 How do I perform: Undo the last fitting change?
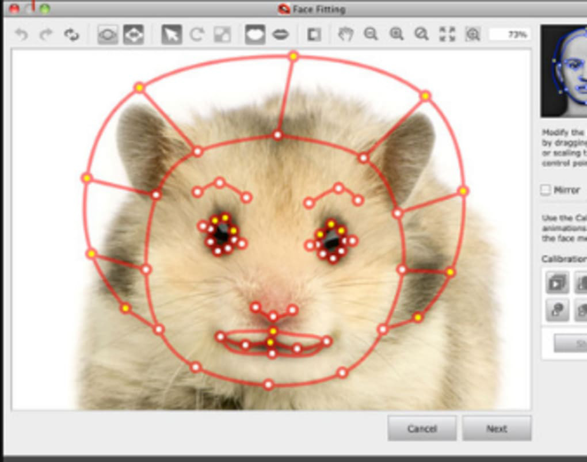22,35
